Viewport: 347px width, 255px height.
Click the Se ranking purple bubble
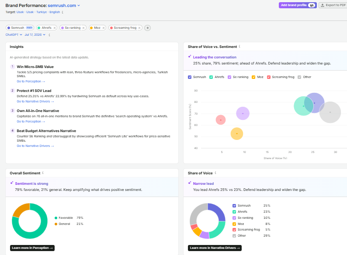(x=243, y=113)
